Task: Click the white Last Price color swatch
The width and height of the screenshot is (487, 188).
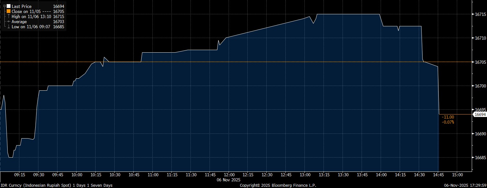Action: coord(9,6)
